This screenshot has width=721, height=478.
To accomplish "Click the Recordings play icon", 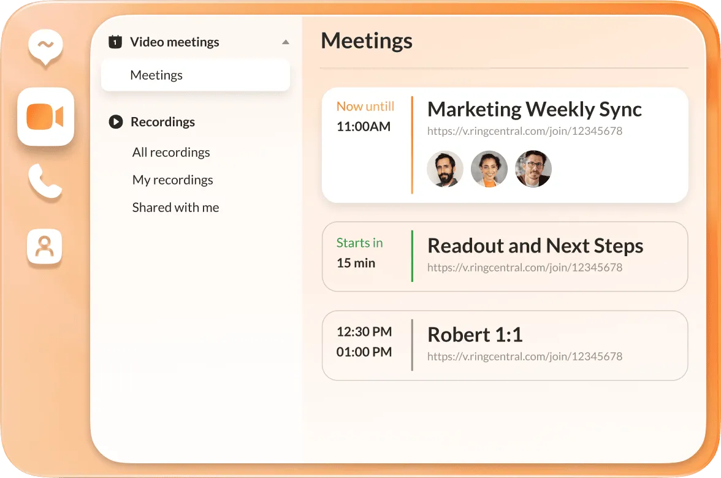I will point(115,122).
